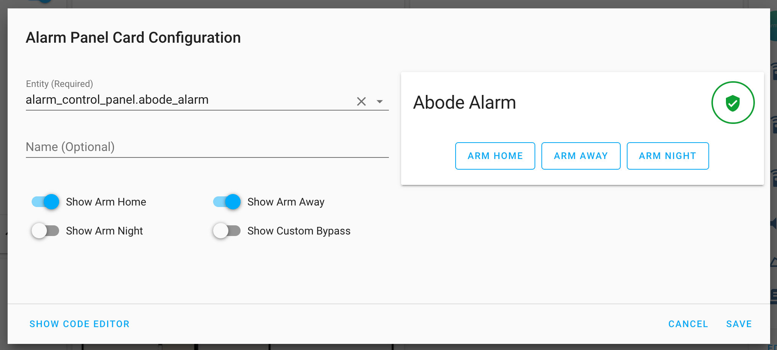Open the code editor via SHOW CODE EDITOR

tap(79, 324)
